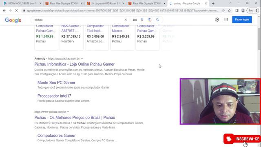The image size is (261, 147).
Task: Open the browser side panel icon
Action: coord(237,11)
